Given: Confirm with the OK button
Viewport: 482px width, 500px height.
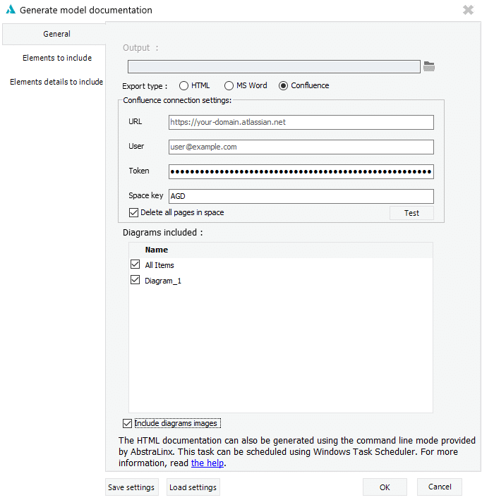Looking at the screenshot, I should pos(384,487).
